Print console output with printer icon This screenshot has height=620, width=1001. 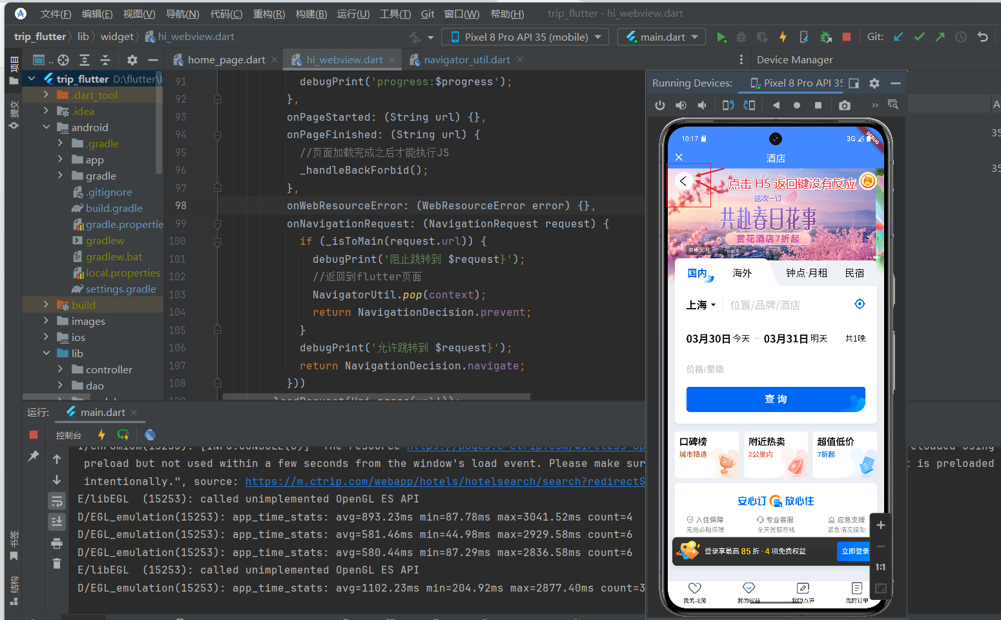(57, 543)
